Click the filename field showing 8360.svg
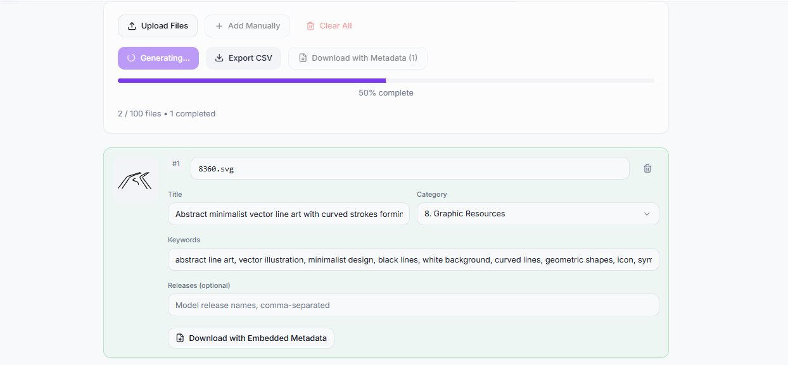 point(410,168)
